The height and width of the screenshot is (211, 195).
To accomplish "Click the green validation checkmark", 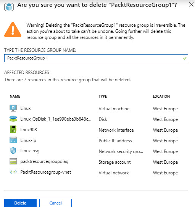I will (185, 58).
